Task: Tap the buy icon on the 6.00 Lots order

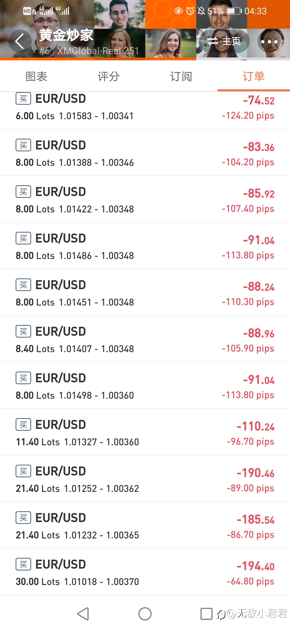Action: [23, 99]
